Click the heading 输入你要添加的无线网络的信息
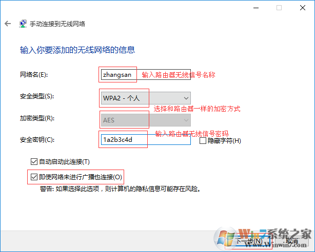 tap(77, 50)
